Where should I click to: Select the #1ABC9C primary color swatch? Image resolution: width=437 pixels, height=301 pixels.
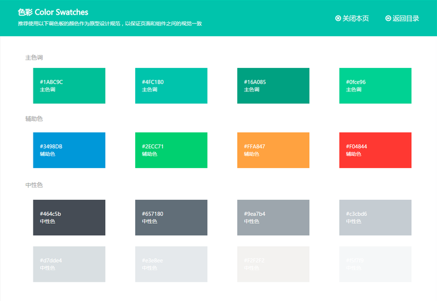click(69, 86)
